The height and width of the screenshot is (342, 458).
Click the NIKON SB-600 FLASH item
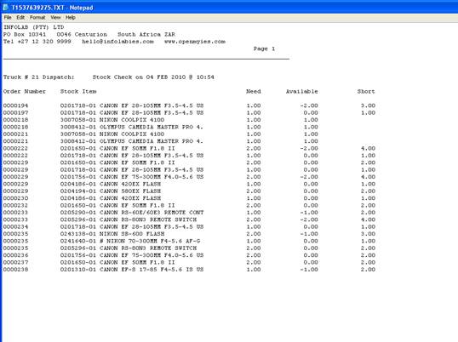(x=112, y=234)
